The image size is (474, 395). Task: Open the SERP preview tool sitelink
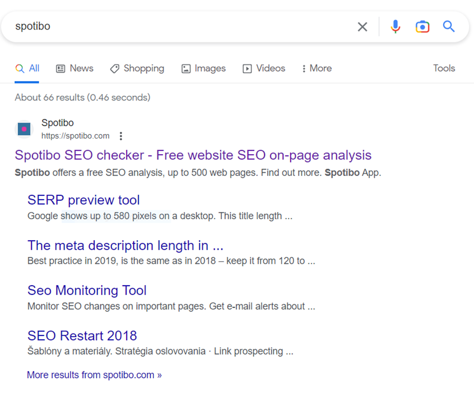coord(83,200)
